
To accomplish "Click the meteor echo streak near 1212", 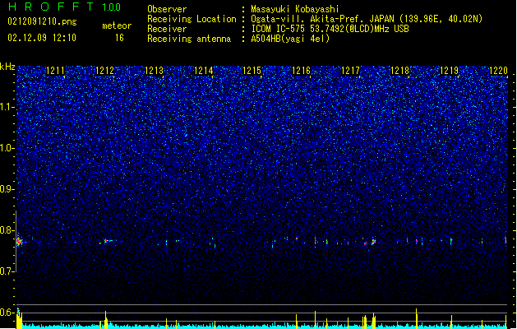I will click(108, 241).
